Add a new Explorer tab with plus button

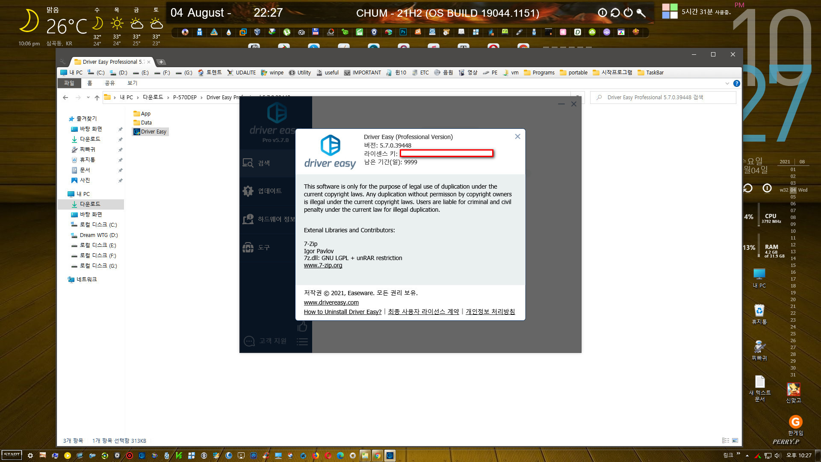[x=161, y=62]
